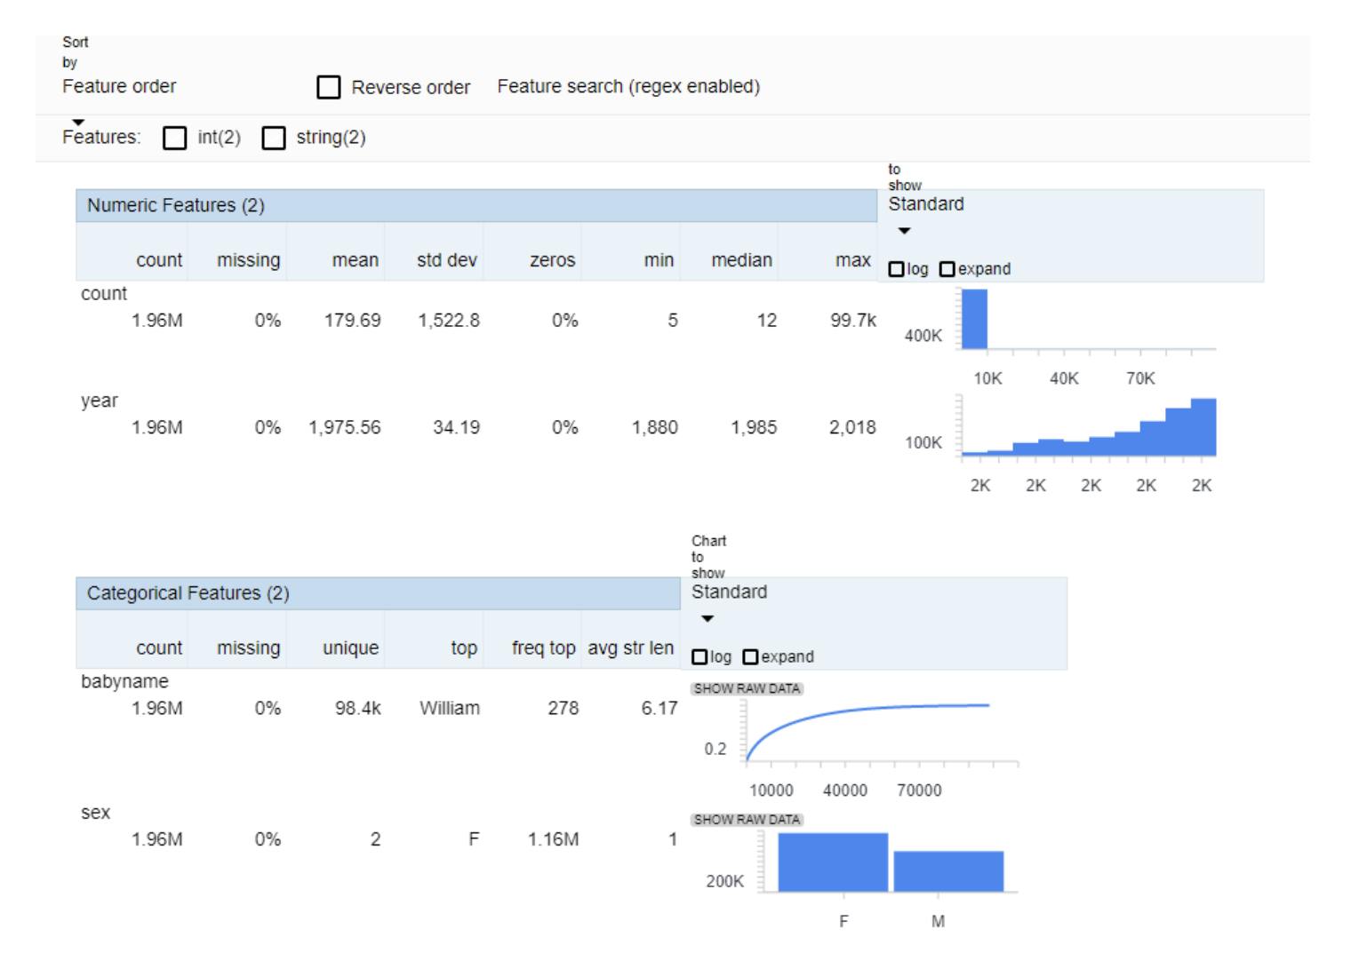
Task: Tick the Reverse order checkbox
Action: pos(329,87)
